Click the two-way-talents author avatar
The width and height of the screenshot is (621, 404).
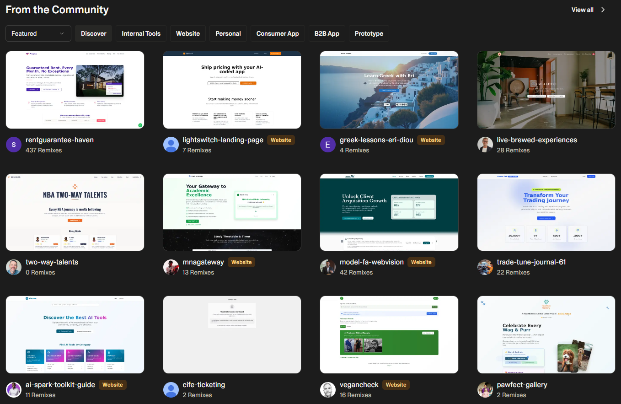(x=14, y=267)
